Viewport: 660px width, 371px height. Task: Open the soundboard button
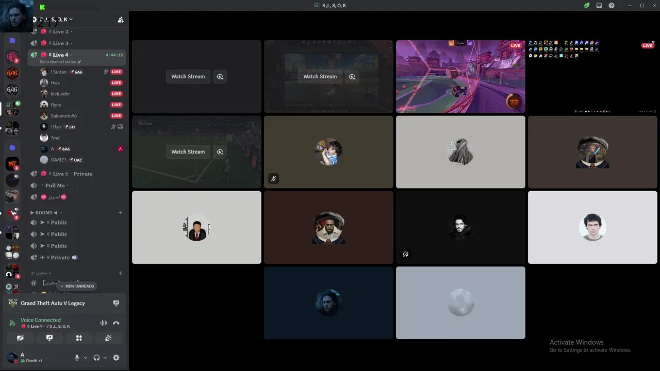(108, 338)
